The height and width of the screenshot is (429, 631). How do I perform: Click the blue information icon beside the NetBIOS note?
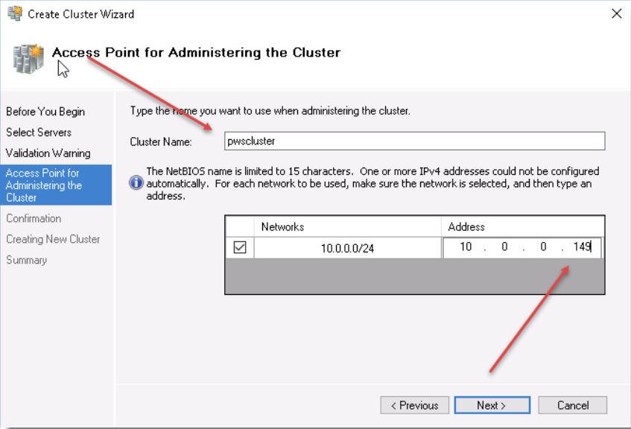(136, 182)
